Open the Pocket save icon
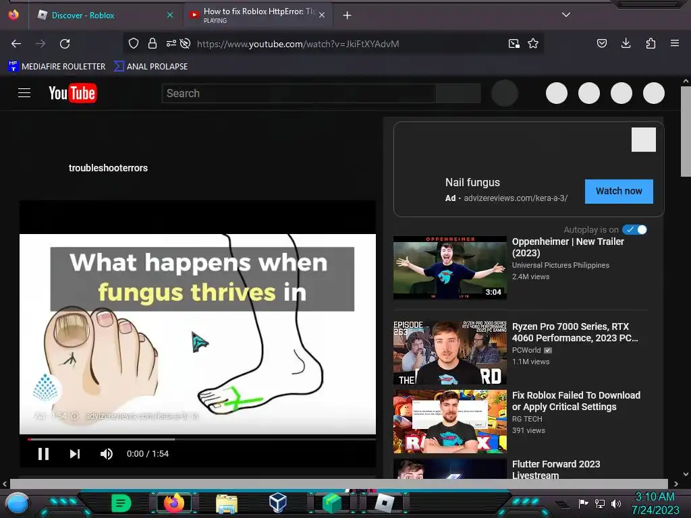 tap(601, 43)
